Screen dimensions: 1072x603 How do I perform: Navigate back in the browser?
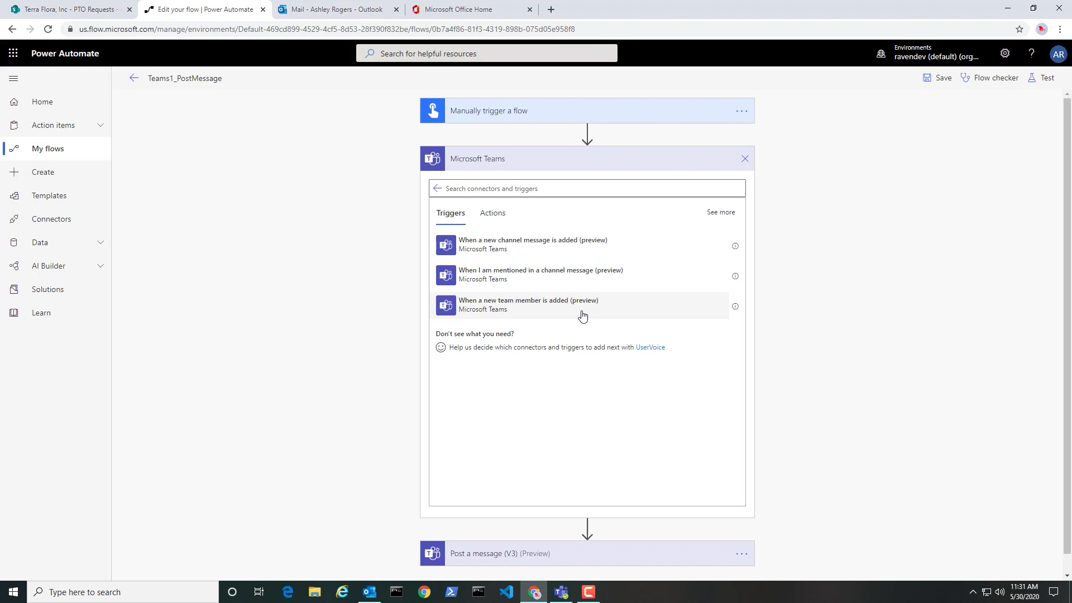pyautogui.click(x=12, y=29)
